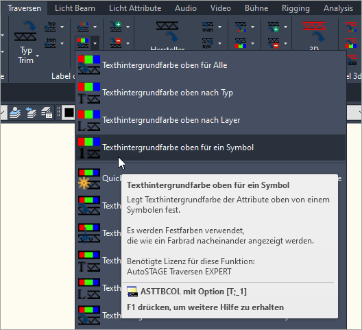
Task: Click the add-label-below truss plus icon
Action: [x=274, y=27]
